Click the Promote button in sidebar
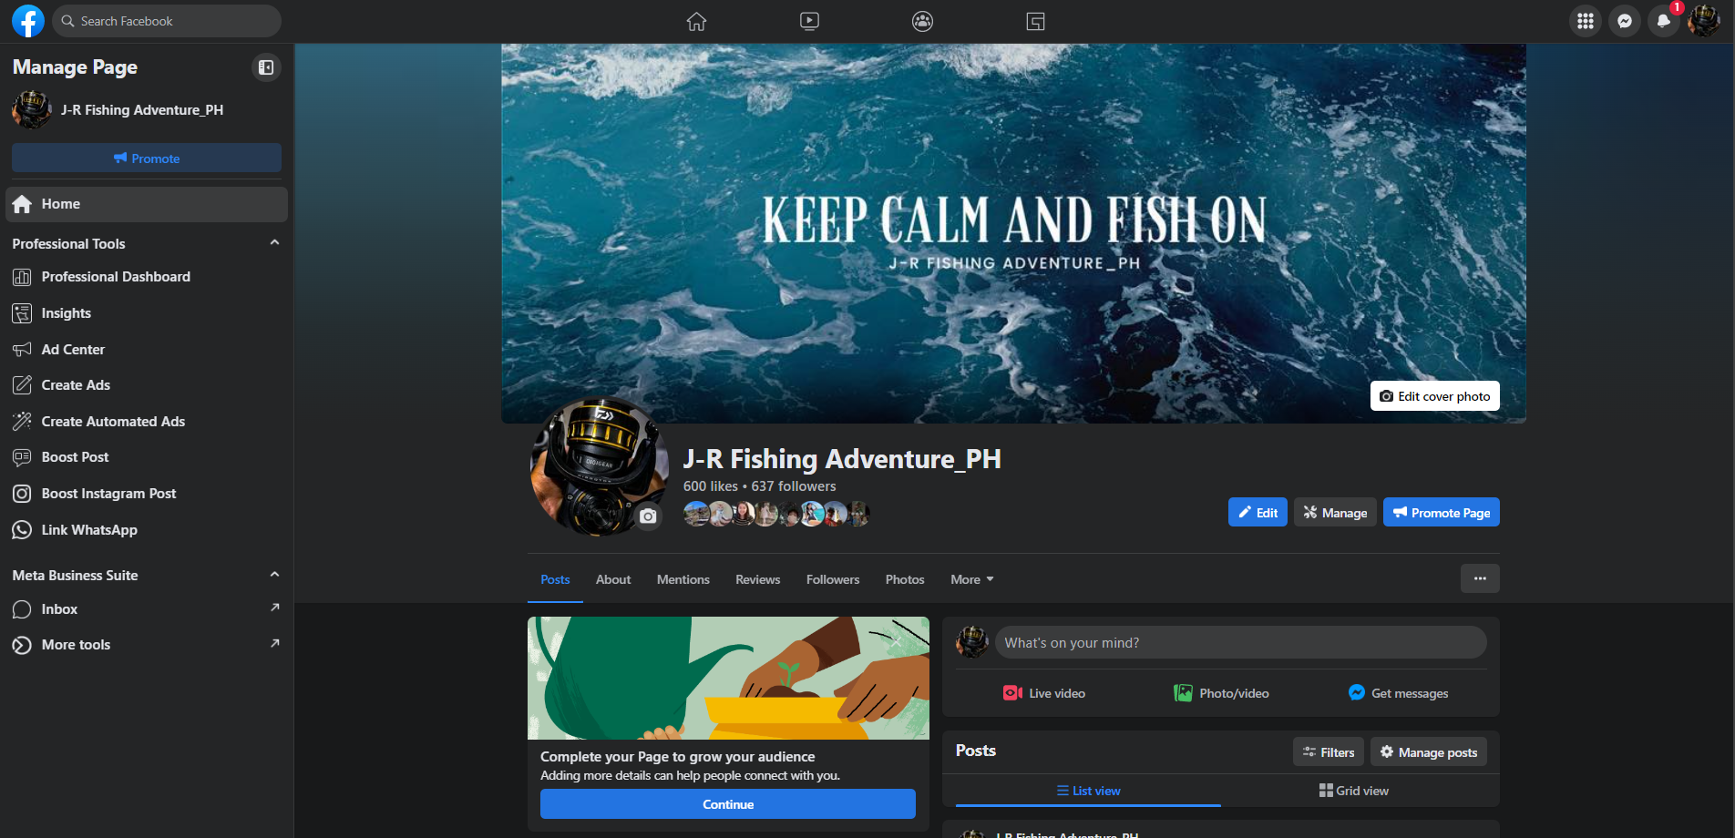 coord(147,158)
